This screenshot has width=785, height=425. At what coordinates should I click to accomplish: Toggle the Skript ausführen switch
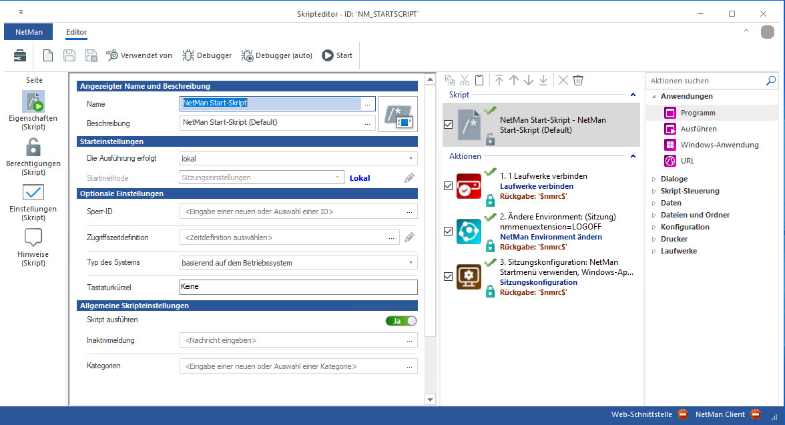pos(401,321)
